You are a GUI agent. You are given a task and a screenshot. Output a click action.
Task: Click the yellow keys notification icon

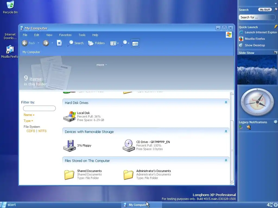tap(249, 127)
